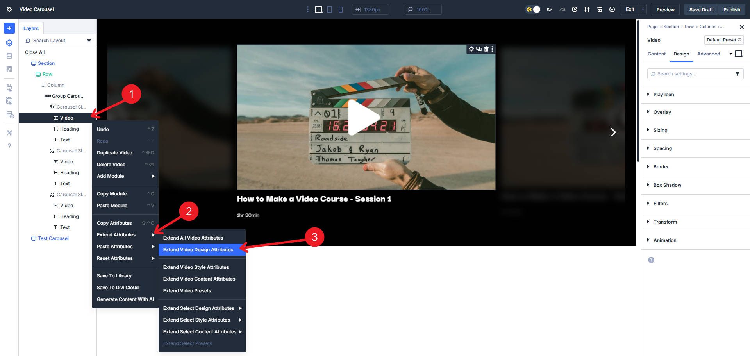Toggle the filter icon in Search Layout
This screenshot has height=356, width=750.
tap(89, 41)
